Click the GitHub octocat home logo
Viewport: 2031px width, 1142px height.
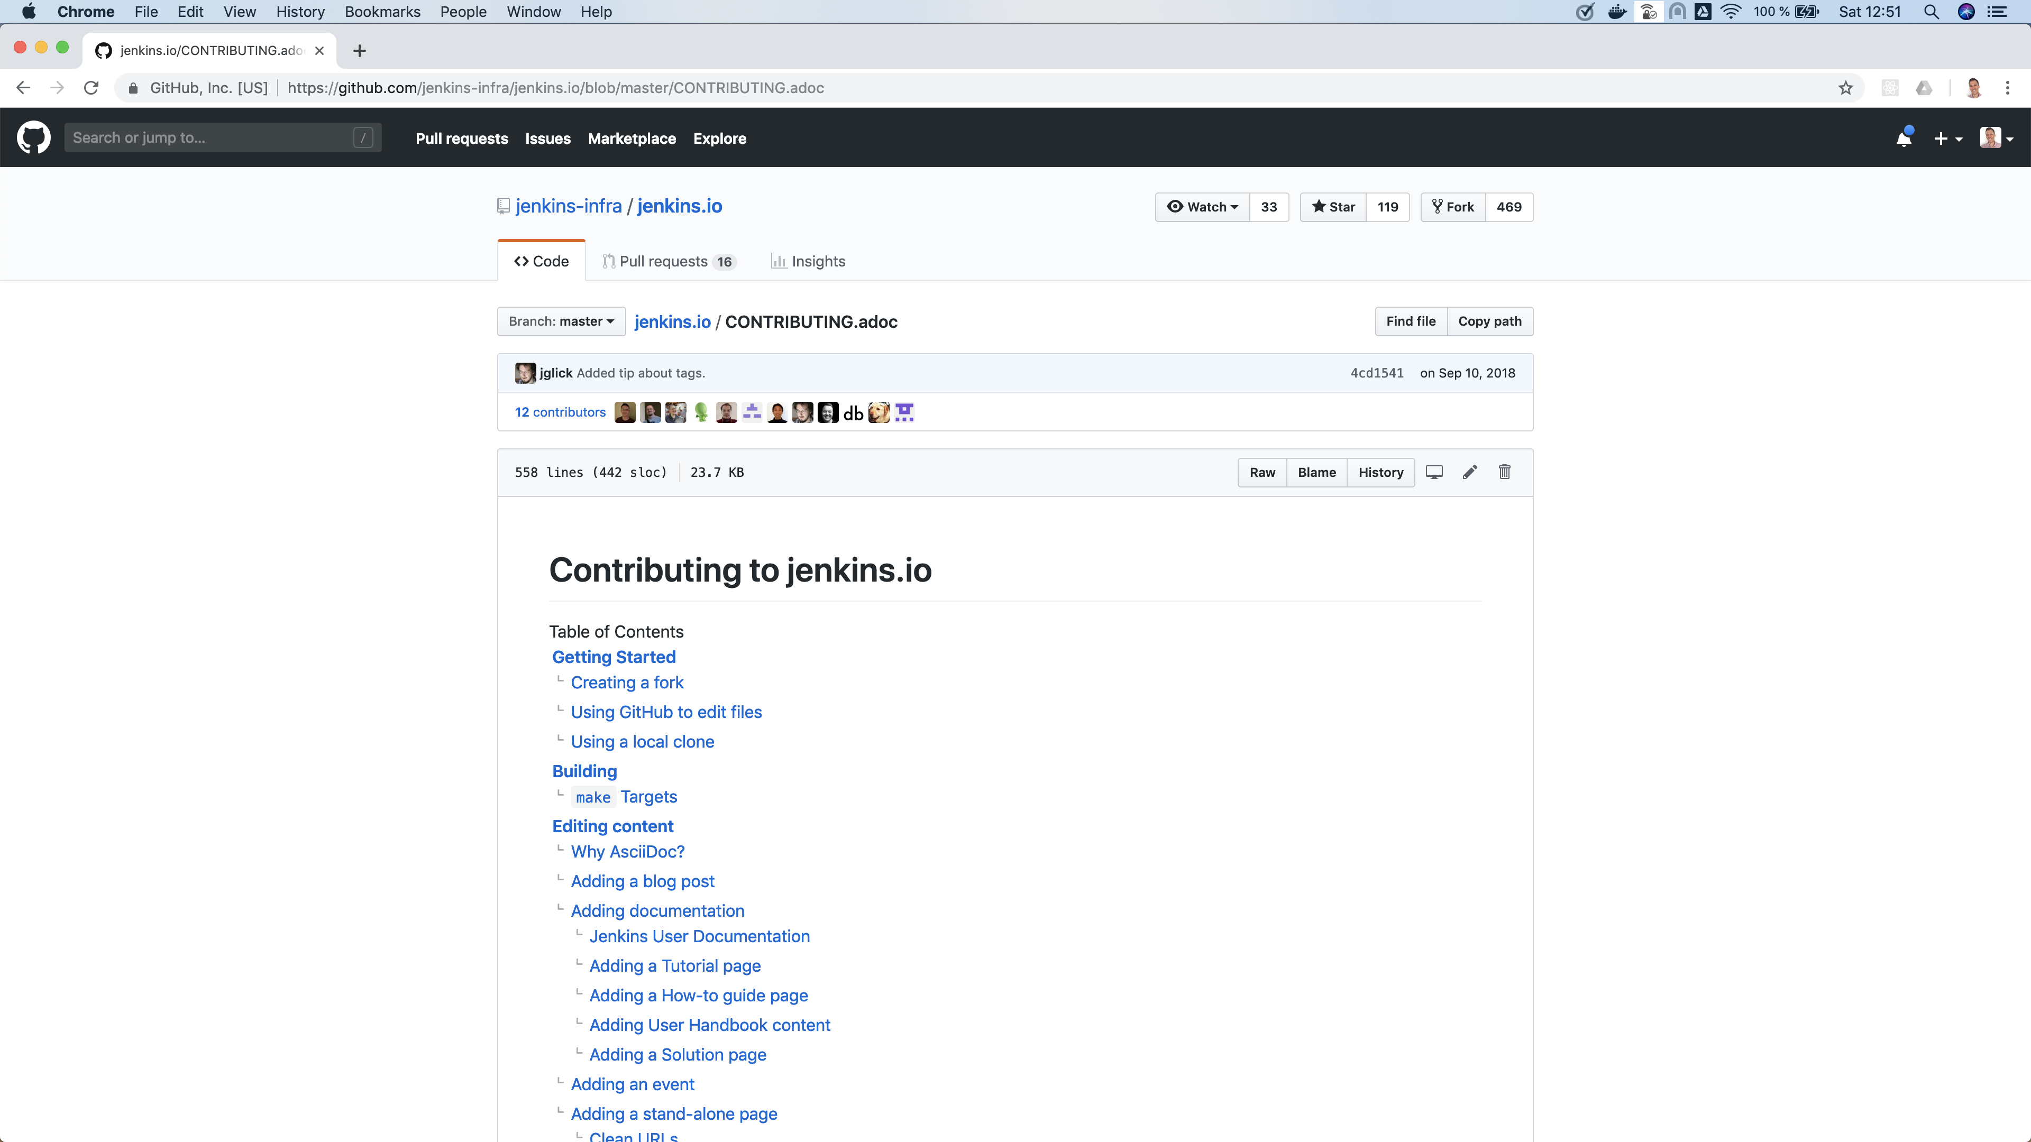34,138
